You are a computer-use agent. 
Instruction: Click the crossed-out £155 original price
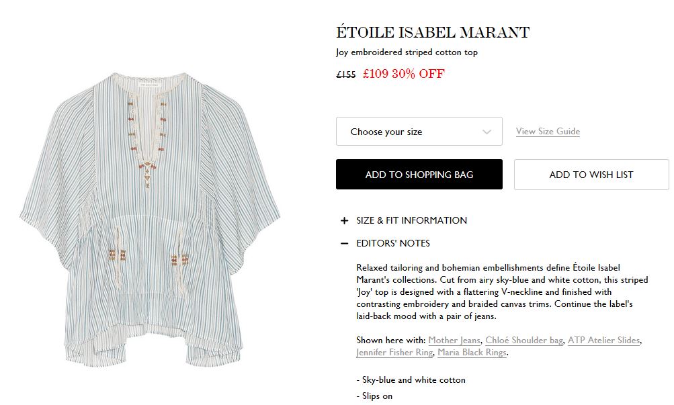(345, 75)
